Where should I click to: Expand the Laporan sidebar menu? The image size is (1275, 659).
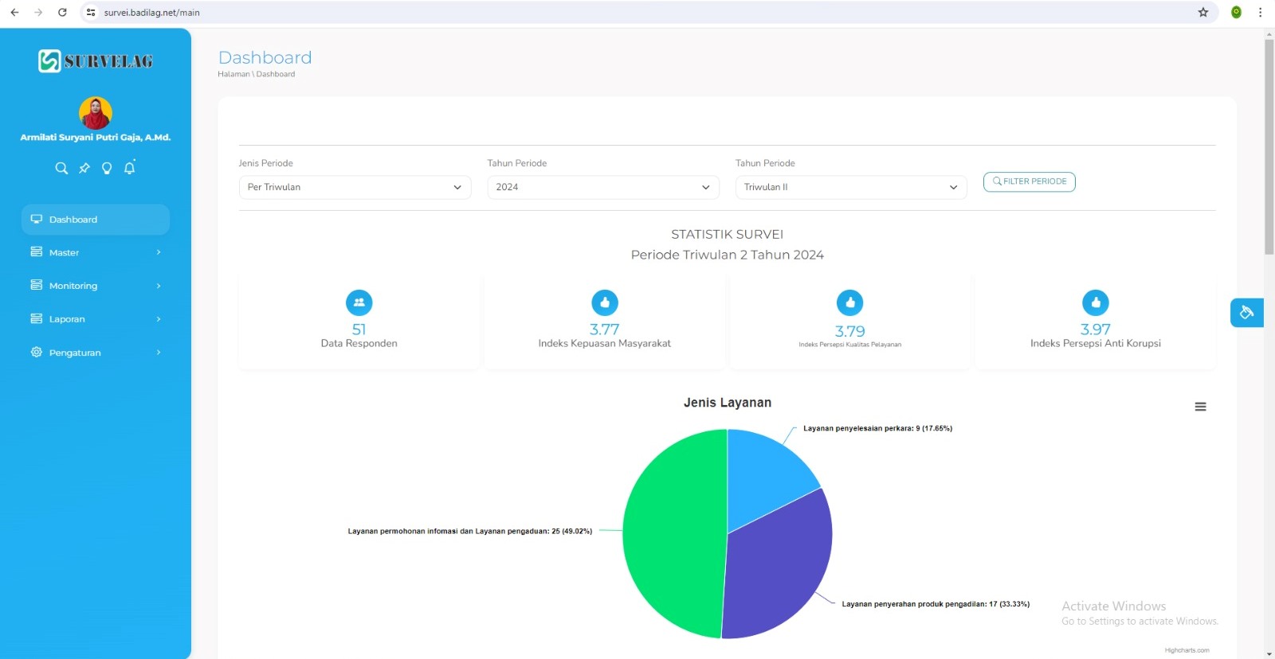95,319
